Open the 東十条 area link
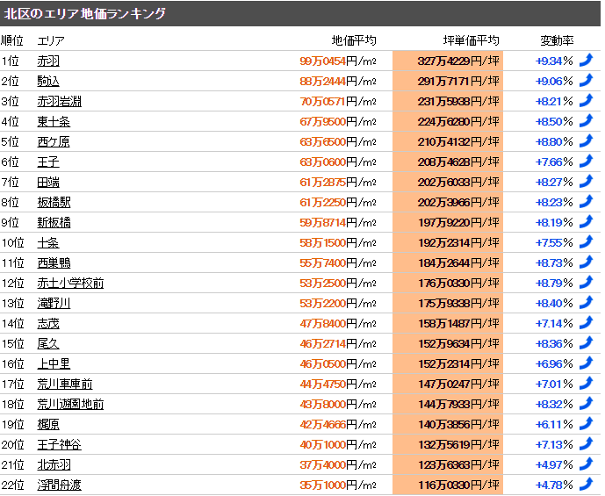 coord(54,121)
